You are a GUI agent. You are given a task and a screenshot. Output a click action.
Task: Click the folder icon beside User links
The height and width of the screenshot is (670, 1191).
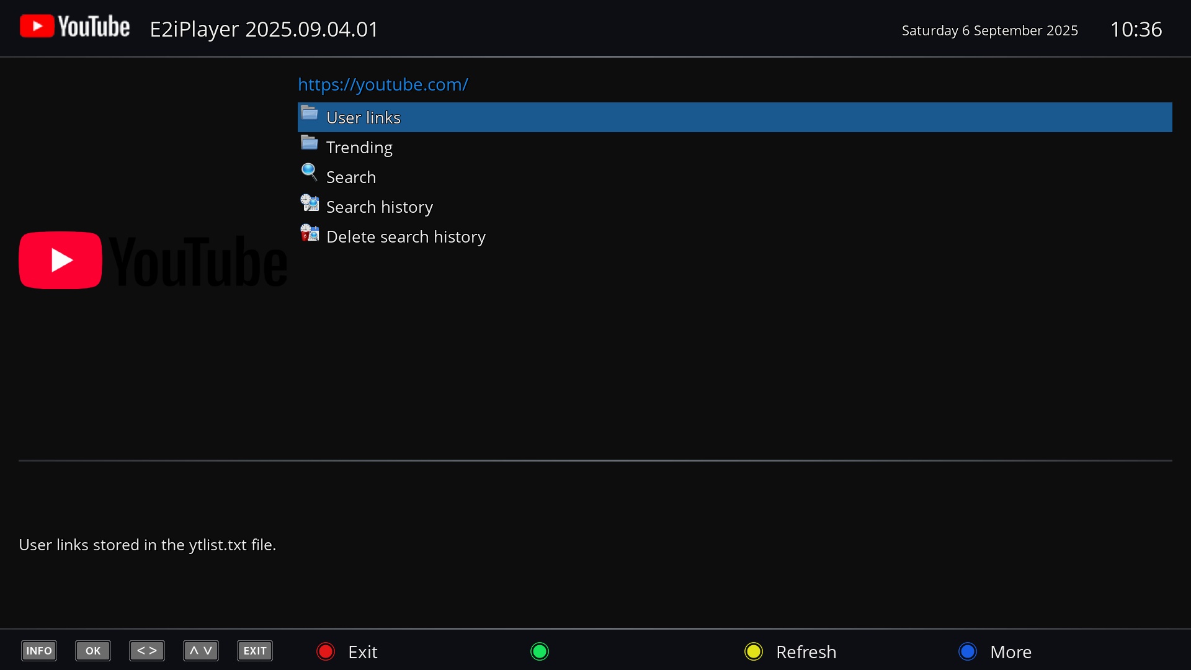(x=309, y=113)
